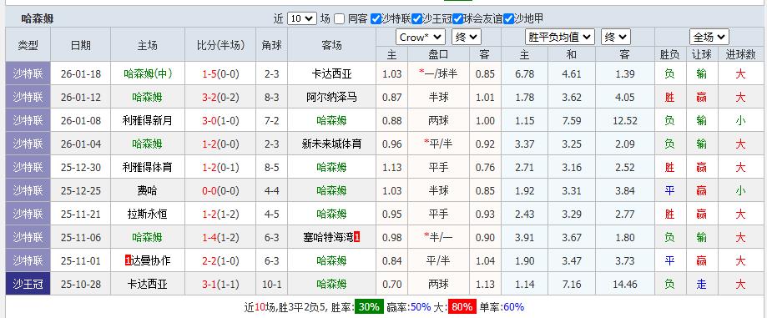The height and width of the screenshot is (318, 767).
Task: Open the 费哈 team link
Action: tap(147, 190)
